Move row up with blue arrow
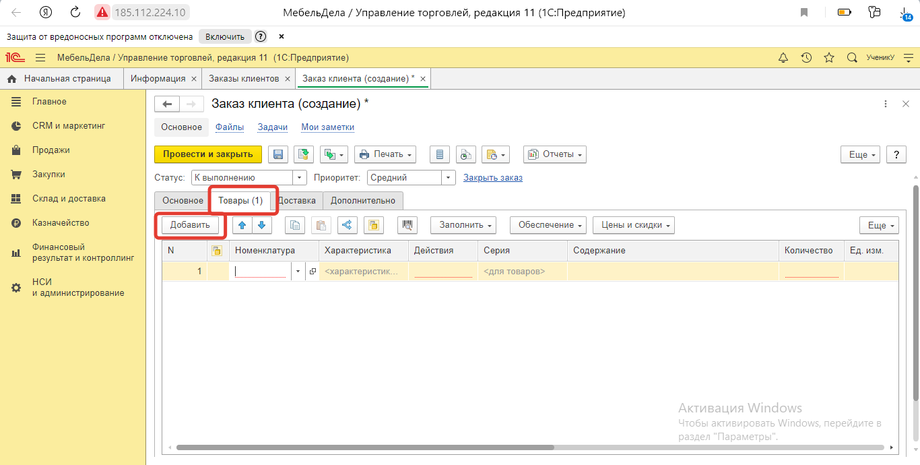 point(242,225)
